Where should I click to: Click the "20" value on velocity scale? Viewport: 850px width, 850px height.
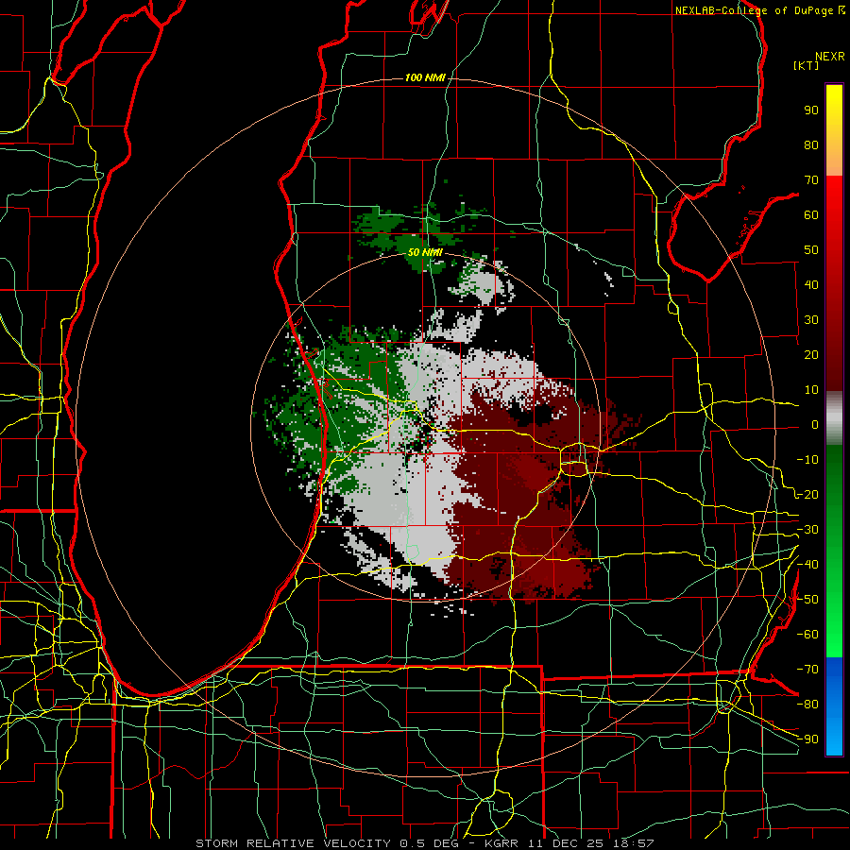point(811,355)
